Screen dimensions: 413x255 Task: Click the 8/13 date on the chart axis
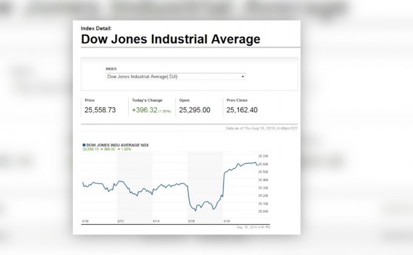point(120,220)
